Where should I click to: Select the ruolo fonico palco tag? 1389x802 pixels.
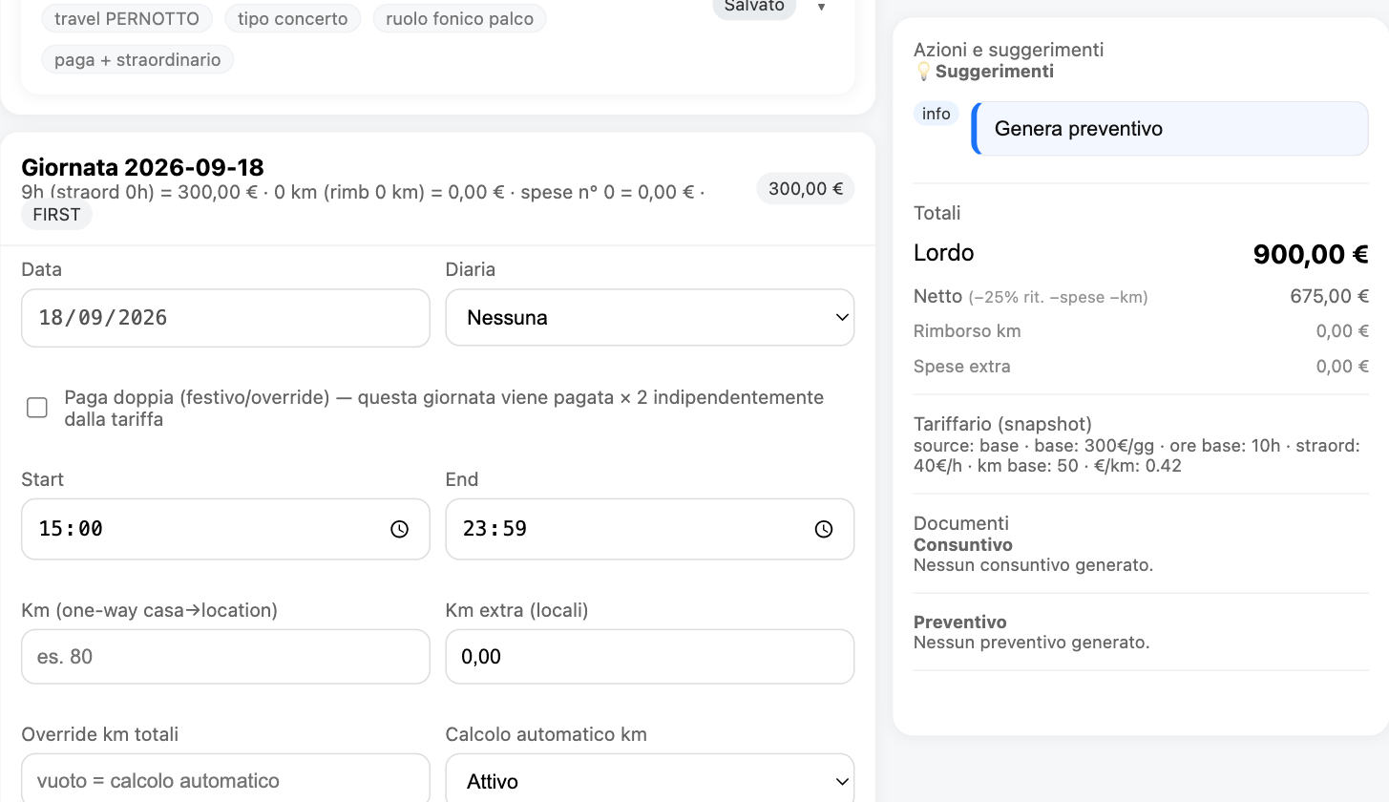[x=459, y=18]
